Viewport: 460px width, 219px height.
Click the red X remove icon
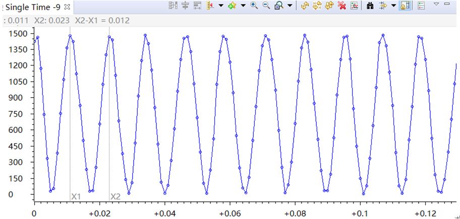tap(342, 5)
